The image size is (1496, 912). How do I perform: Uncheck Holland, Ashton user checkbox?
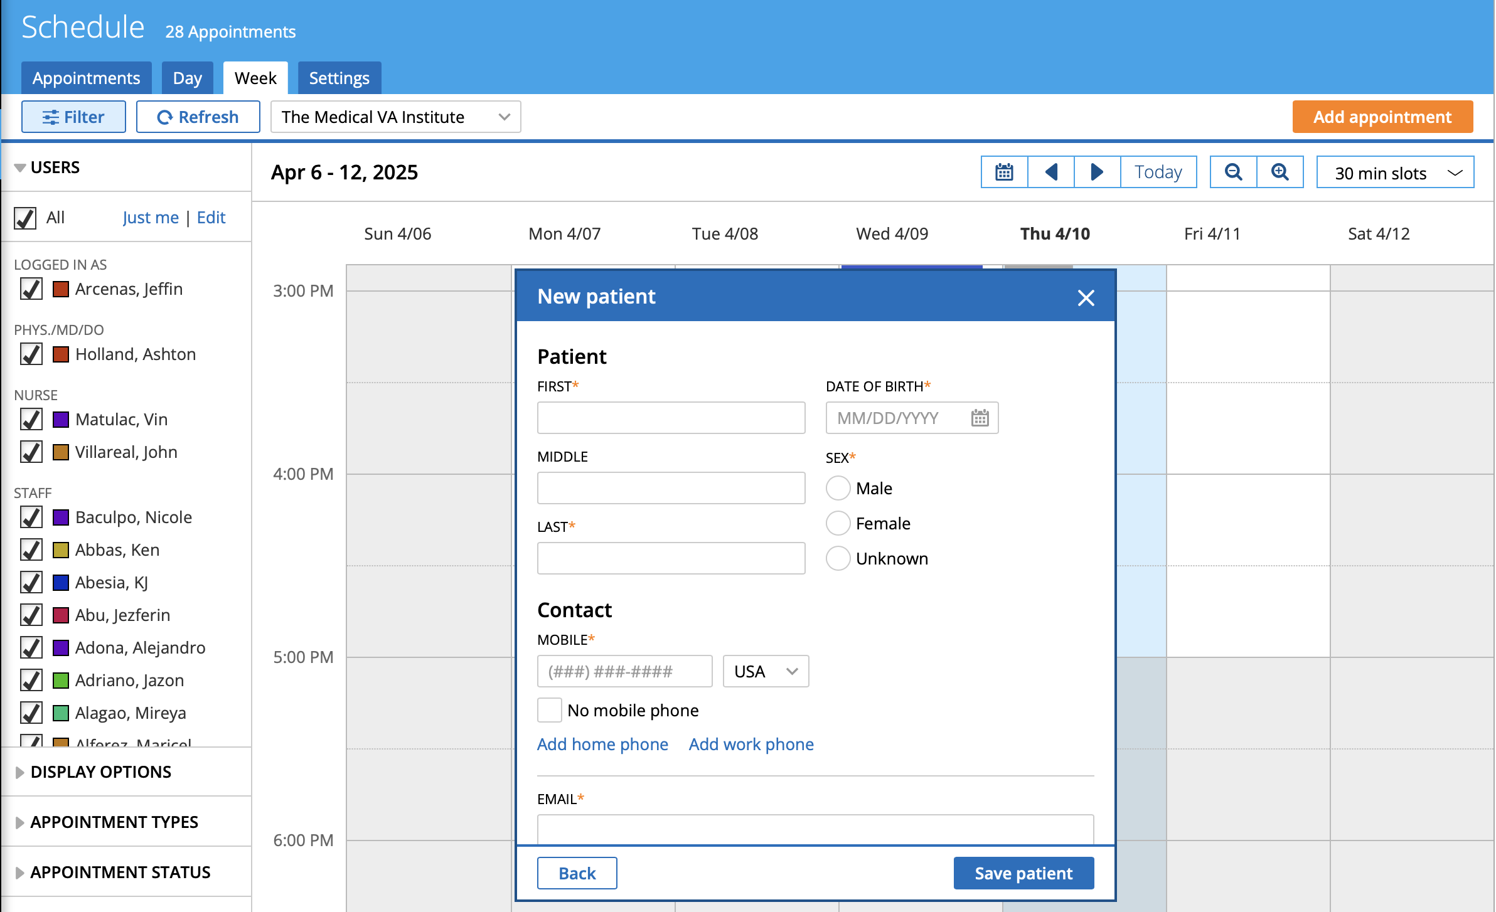[31, 354]
